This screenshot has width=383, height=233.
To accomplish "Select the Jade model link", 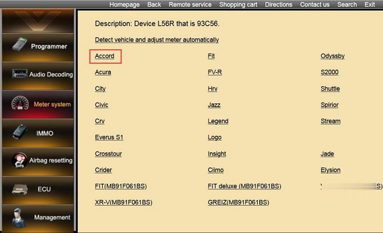I will click(x=327, y=154).
